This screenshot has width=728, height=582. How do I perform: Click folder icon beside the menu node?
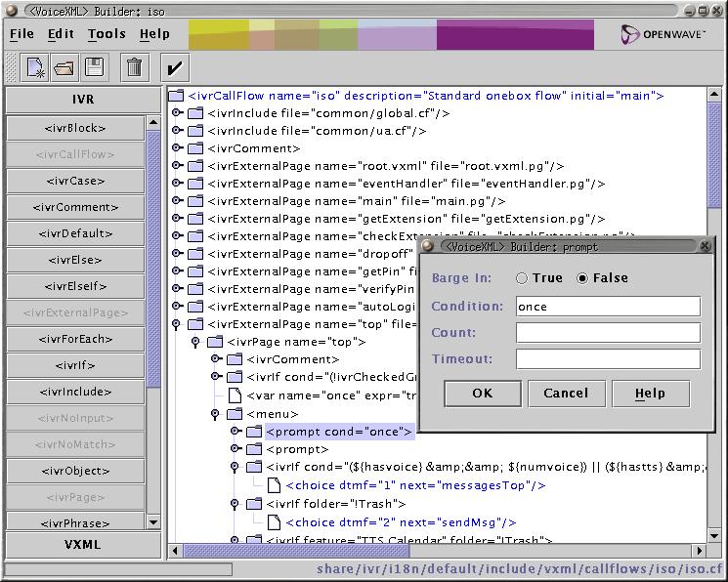click(x=234, y=413)
